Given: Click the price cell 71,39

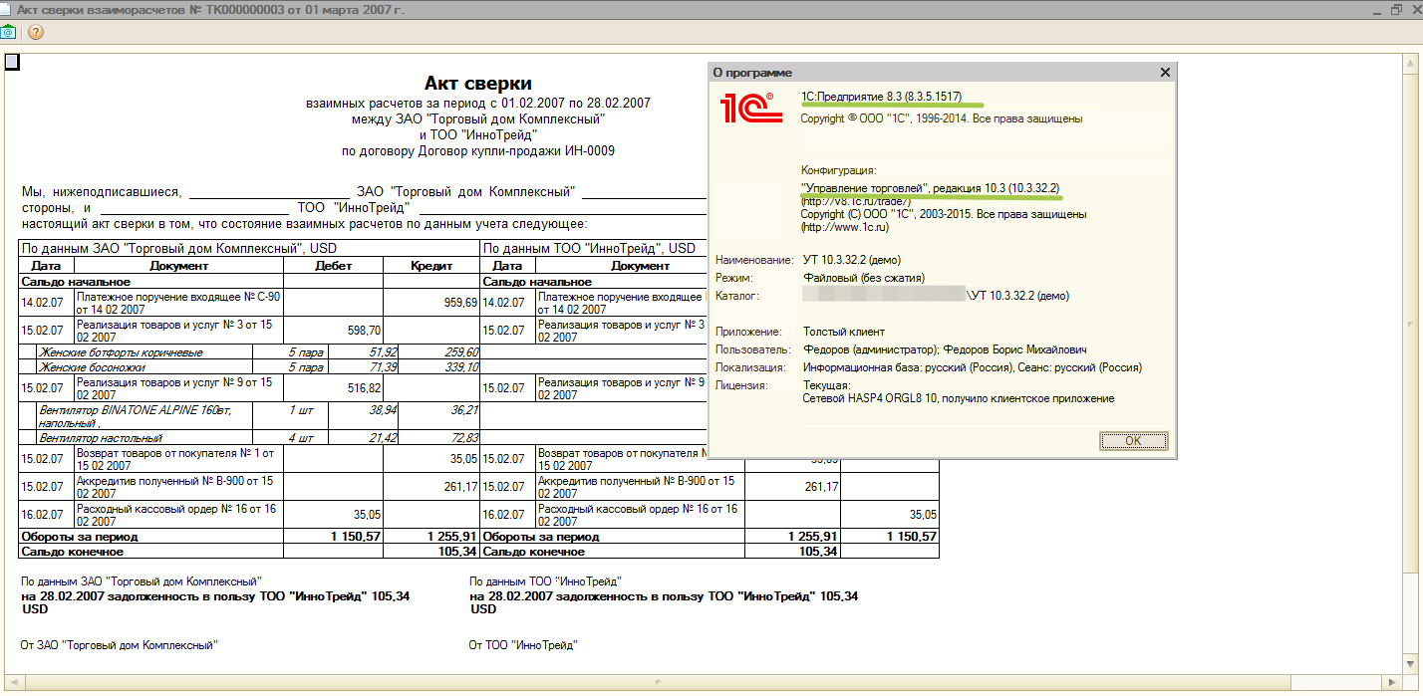Looking at the screenshot, I should coord(364,367).
